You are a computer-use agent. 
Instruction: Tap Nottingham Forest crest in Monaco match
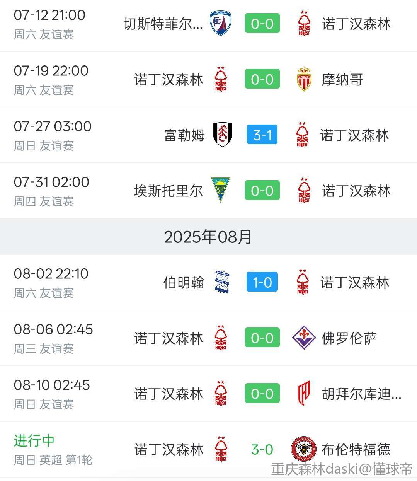[x=221, y=79]
